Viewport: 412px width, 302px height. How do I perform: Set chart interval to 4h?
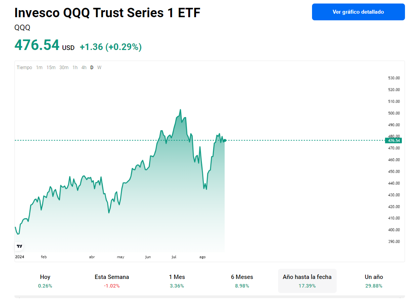[x=84, y=68]
